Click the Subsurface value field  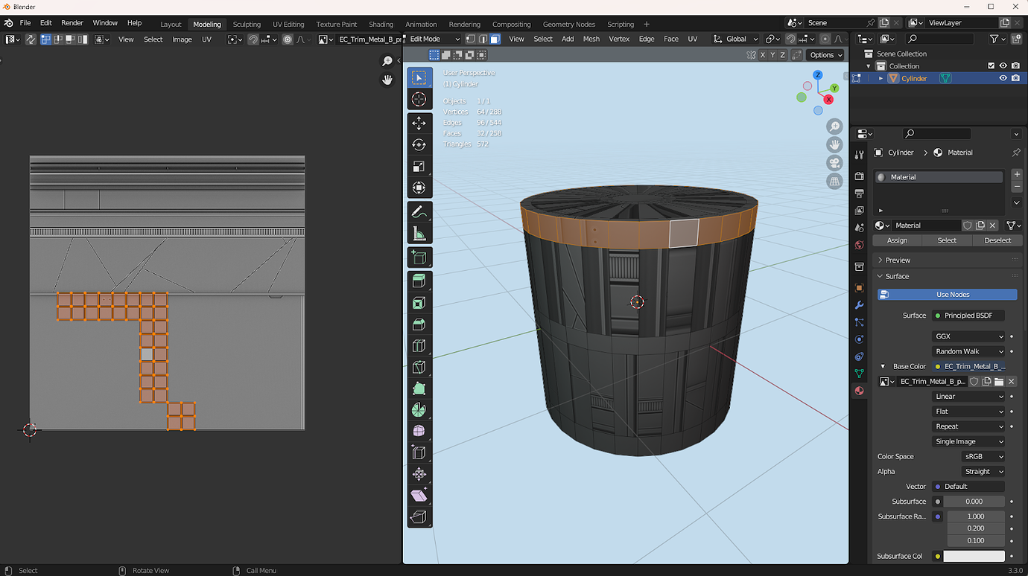click(x=976, y=501)
